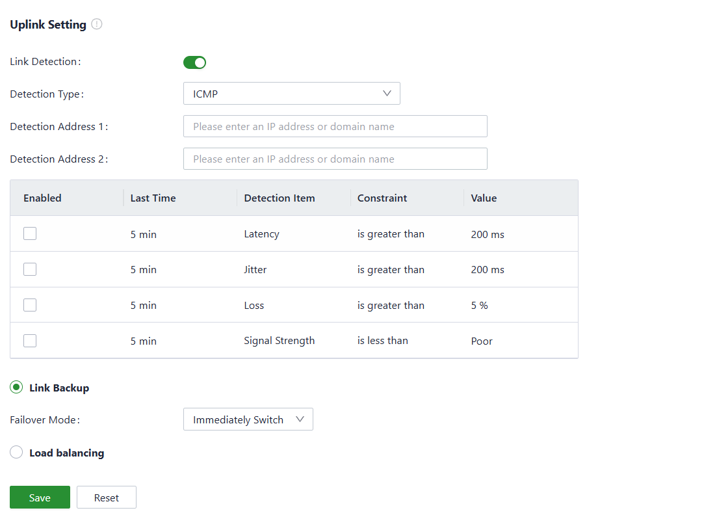Click the Detection Address 1 input field
The height and width of the screenshot is (517, 704).
(x=335, y=126)
